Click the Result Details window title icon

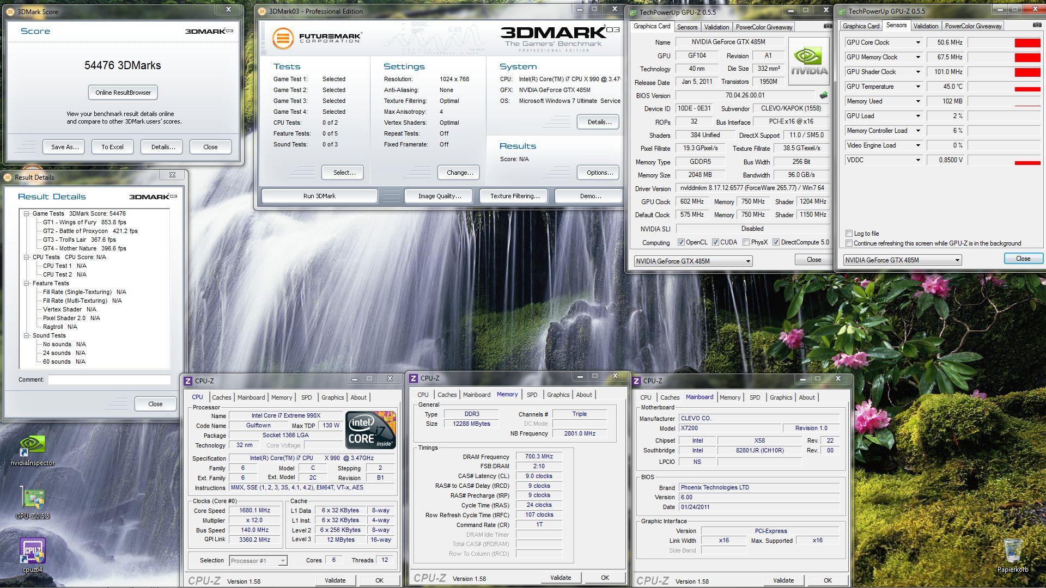[x=8, y=177]
